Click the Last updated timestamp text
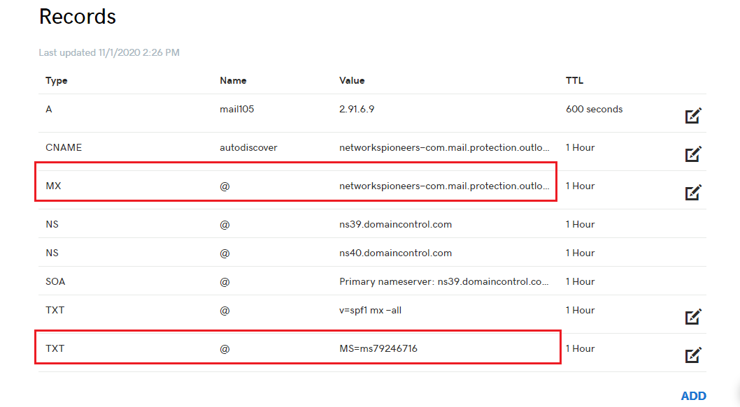Viewport: 740px width, 407px height. tap(109, 53)
